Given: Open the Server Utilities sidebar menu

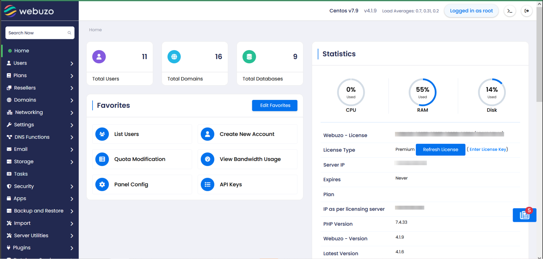Looking at the screenshot, I should tap(40, 235).
